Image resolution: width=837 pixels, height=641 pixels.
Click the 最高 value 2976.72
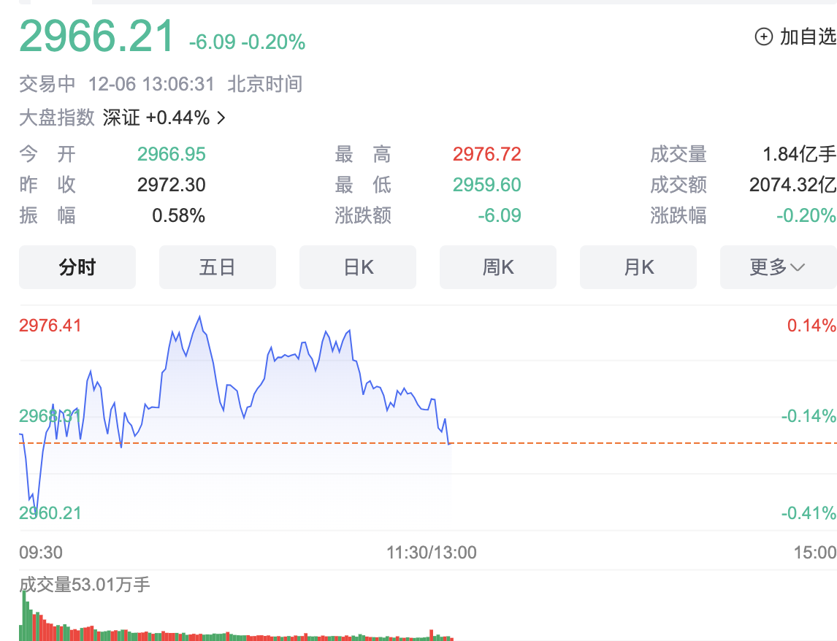486,154
